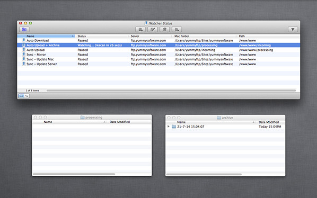Viewport: 317px width, 198px height.
Task: Click the /www/www/incoming path cell
Action: pos(255,45)
